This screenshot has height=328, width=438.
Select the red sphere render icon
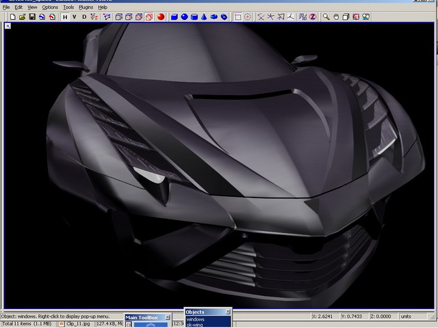point(161,16)
